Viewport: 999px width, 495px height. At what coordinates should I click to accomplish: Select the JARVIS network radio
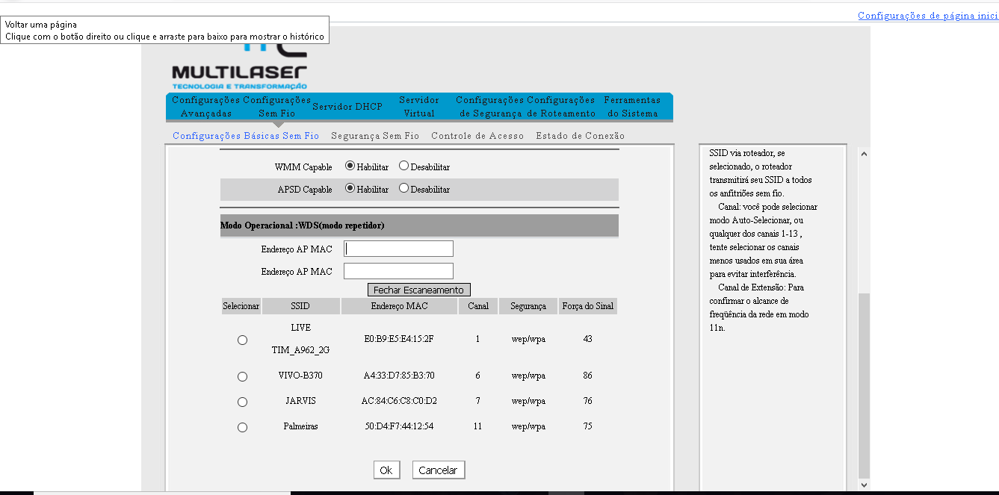click(x=242, y=402)
